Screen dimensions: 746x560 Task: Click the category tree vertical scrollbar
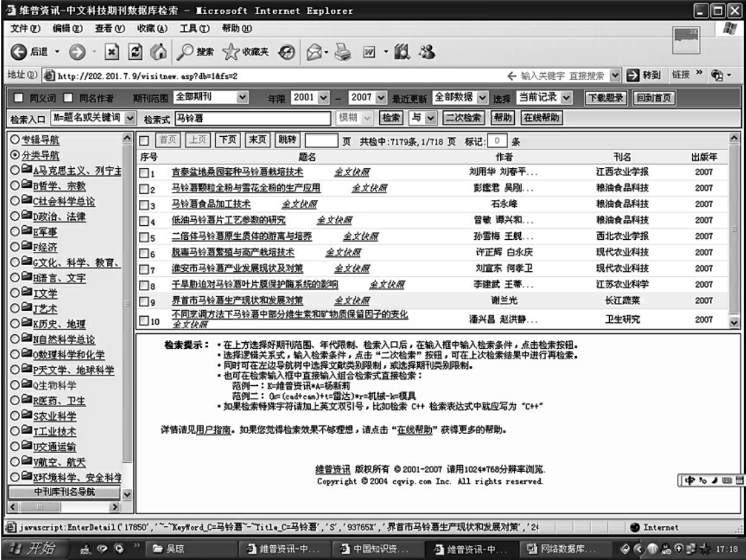click(x=127, y=304)
